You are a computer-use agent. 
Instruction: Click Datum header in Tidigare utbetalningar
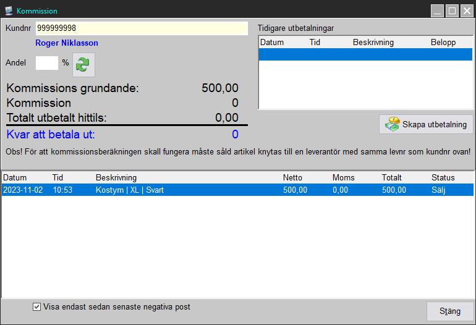click(272, 43)
